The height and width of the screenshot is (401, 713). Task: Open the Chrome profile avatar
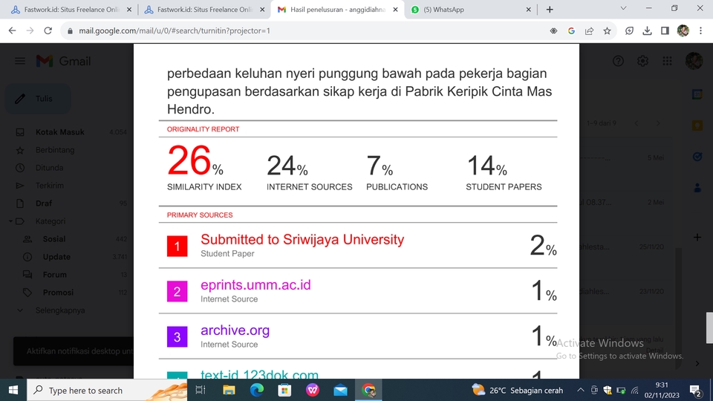(x=683, y=30)
